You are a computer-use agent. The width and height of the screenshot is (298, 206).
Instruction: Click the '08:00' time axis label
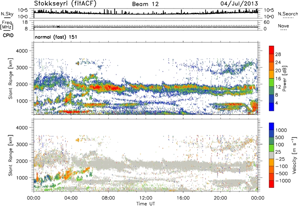pos(108,198)
